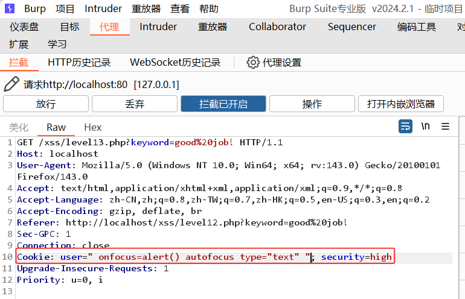465x299 pixels.
Task: Click the Accept: text/html header line
Action: (210, 188)
